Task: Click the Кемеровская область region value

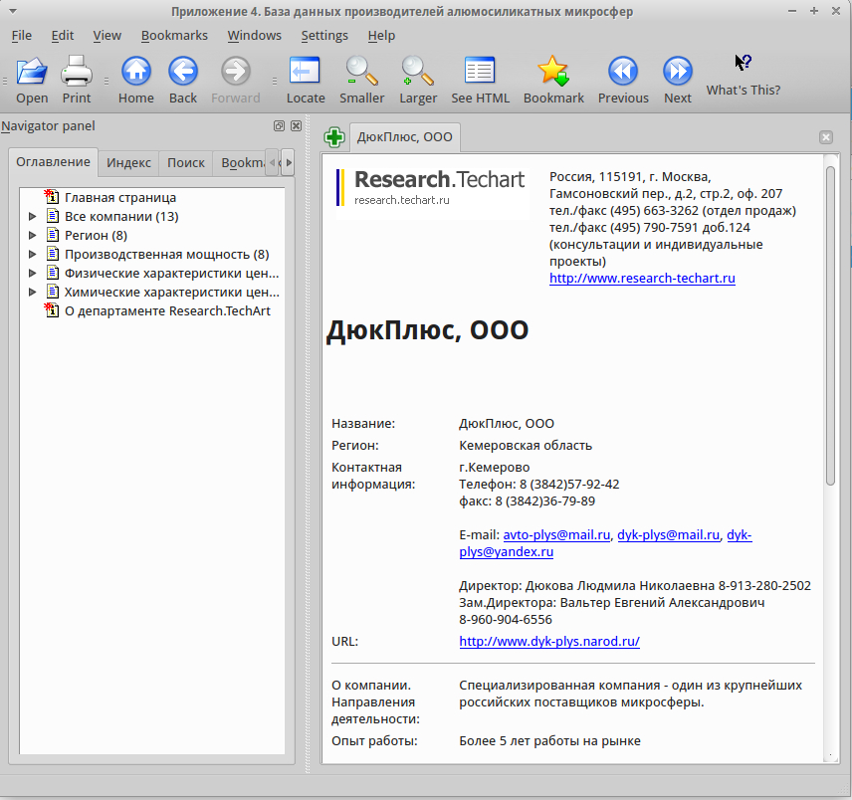Action: (x=526, y=446)
